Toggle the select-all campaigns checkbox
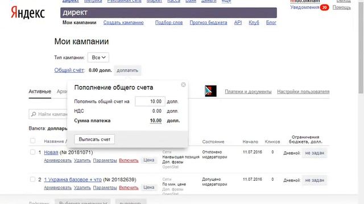Viewport: 364px width, 204px height. (33, 141)
